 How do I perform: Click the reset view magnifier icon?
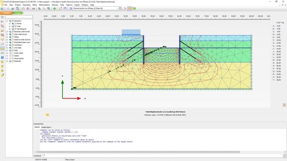coord(49,8)
